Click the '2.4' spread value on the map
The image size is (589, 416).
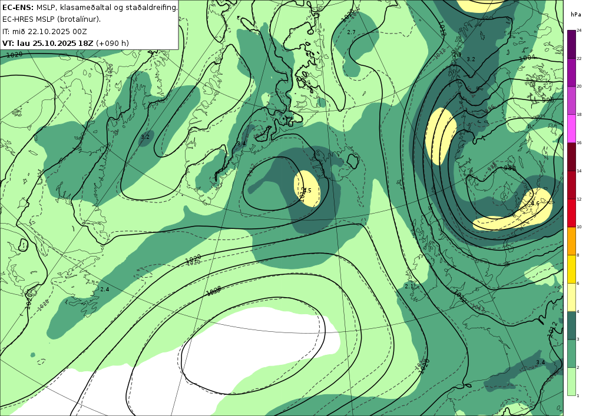(x=105, y=289)
